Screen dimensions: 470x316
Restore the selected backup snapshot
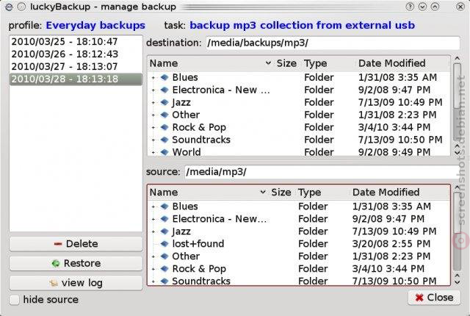(76, 263)
